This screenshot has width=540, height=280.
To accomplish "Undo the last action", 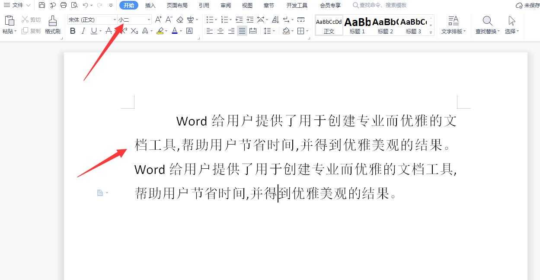I will tap(85, 5).
